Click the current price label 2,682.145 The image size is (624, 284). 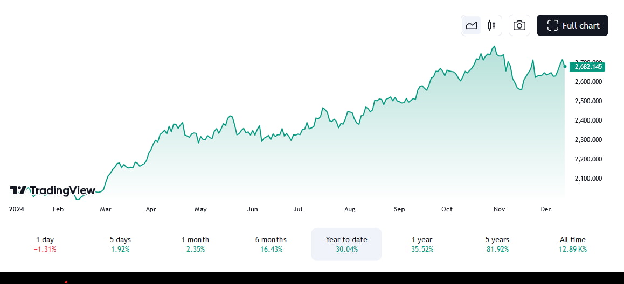click(x=587, y=67)
